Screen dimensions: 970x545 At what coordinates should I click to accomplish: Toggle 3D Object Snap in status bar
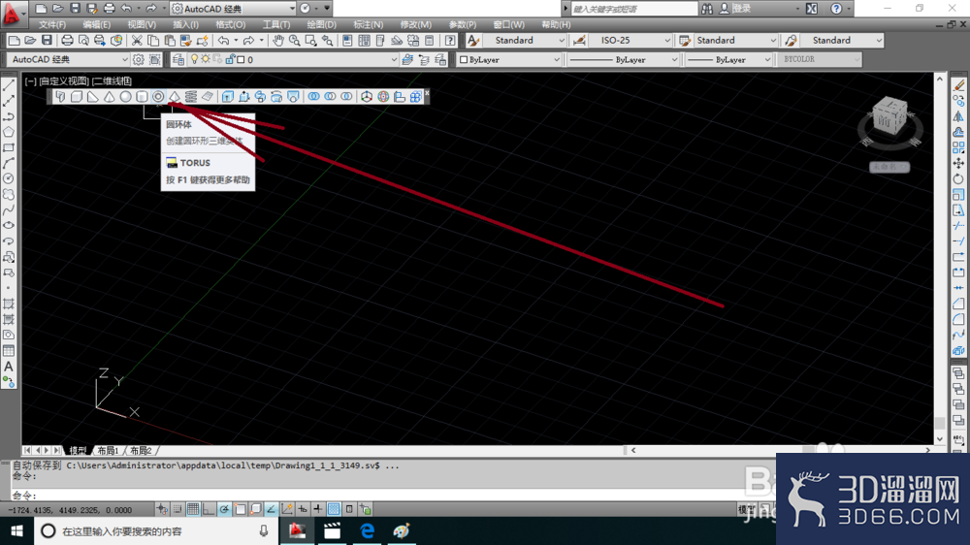pos(255,509)
